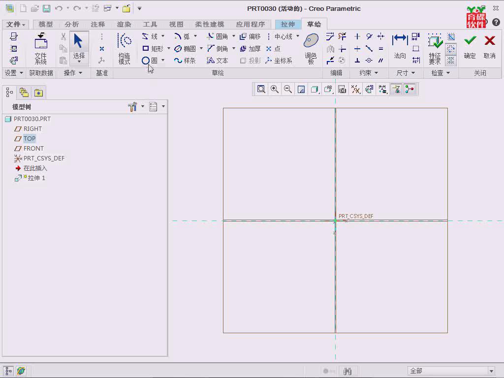504x378 pixels.
Task: Select 拉伸 1 feature in model tree
Action: click(x=36, y=178)
